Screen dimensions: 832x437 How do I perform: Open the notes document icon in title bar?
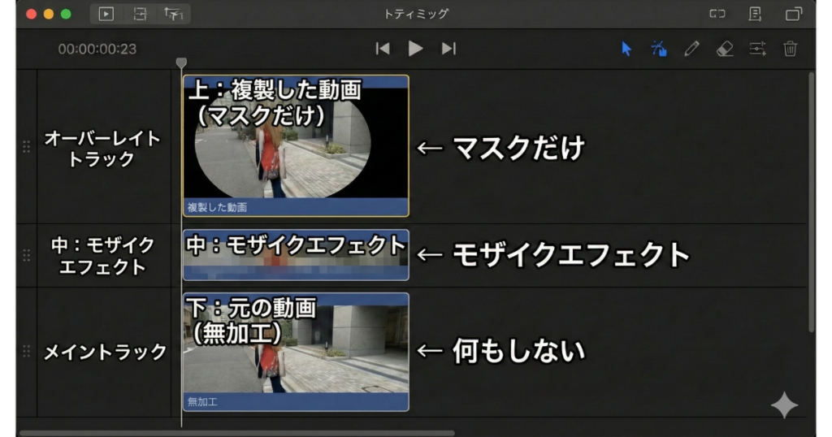755,14
